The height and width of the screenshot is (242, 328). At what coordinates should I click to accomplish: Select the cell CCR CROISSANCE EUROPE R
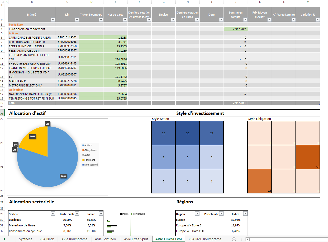pos(31,42)
